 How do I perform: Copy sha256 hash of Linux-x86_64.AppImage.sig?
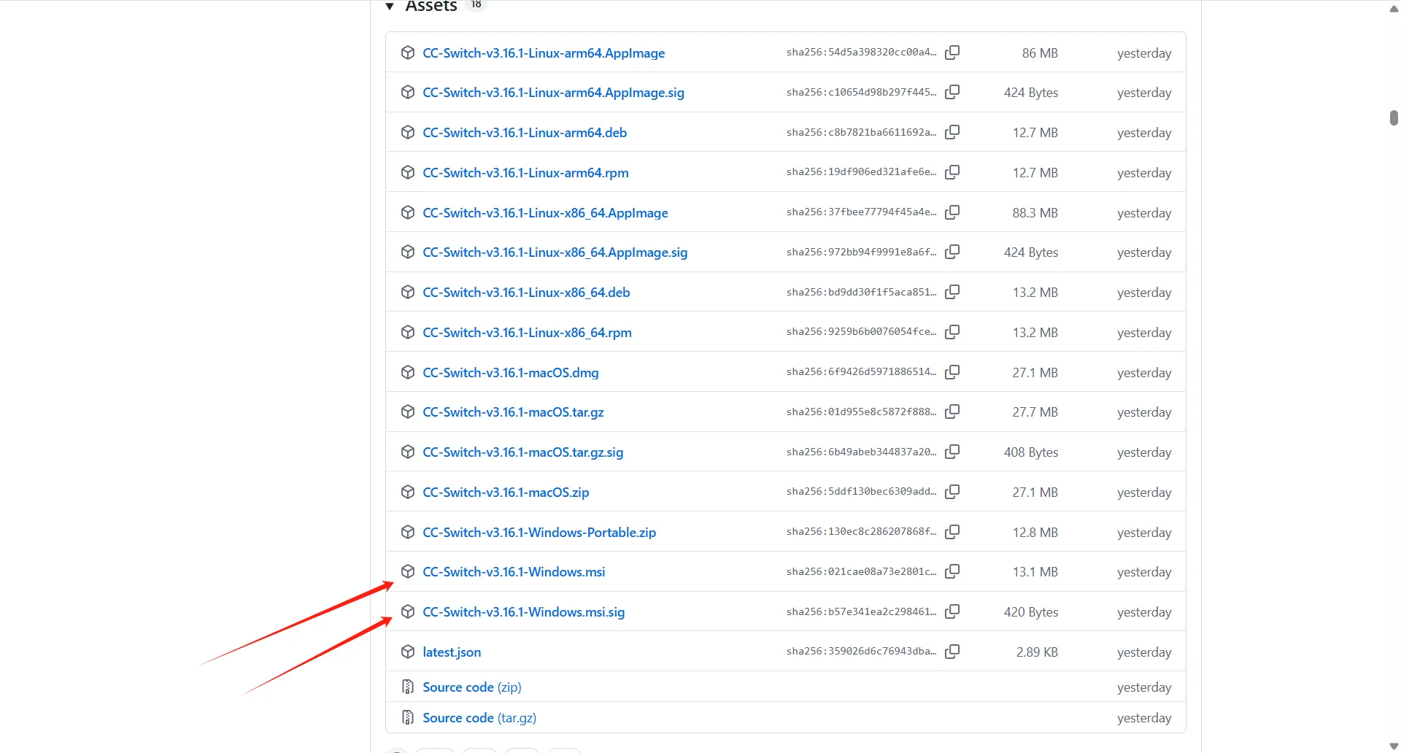952,252
